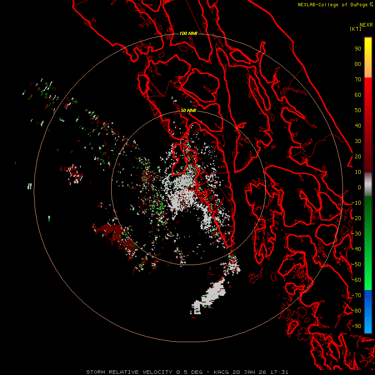This screenshot has width=375, height=375.
Task: Click the blue segment of the color bar
Action: click(368, 311)
